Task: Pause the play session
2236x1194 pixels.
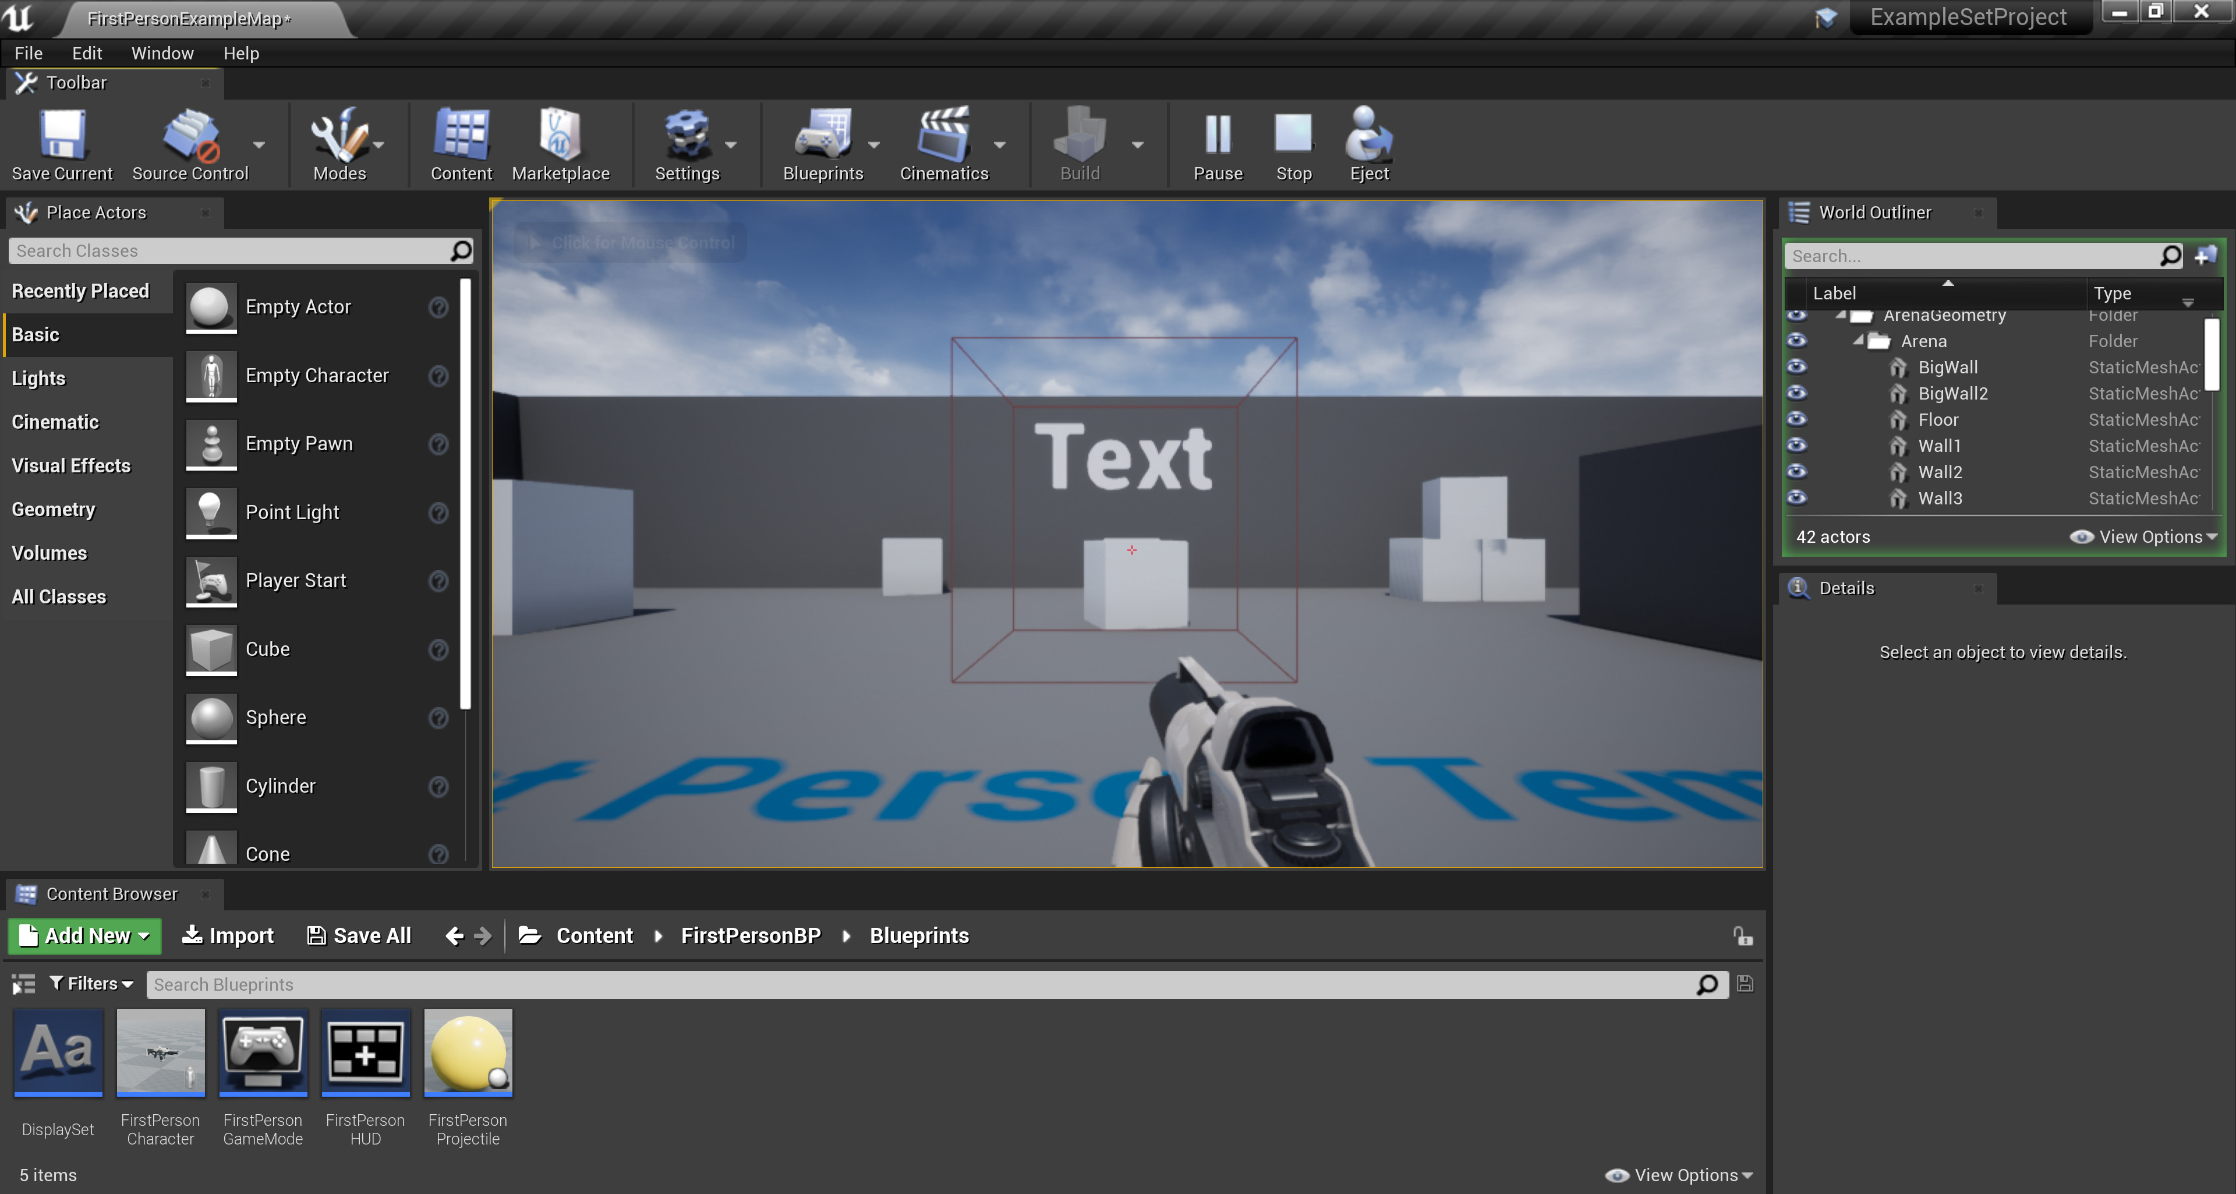Action: coord(1217,144)
